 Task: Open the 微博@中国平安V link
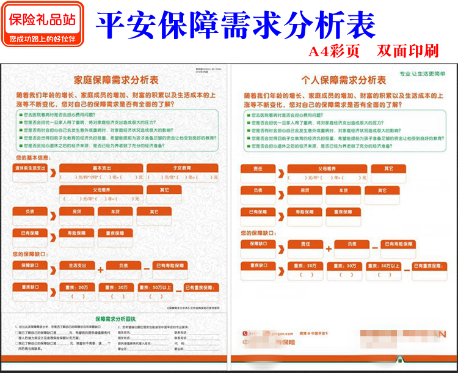(x=314, y=333)
